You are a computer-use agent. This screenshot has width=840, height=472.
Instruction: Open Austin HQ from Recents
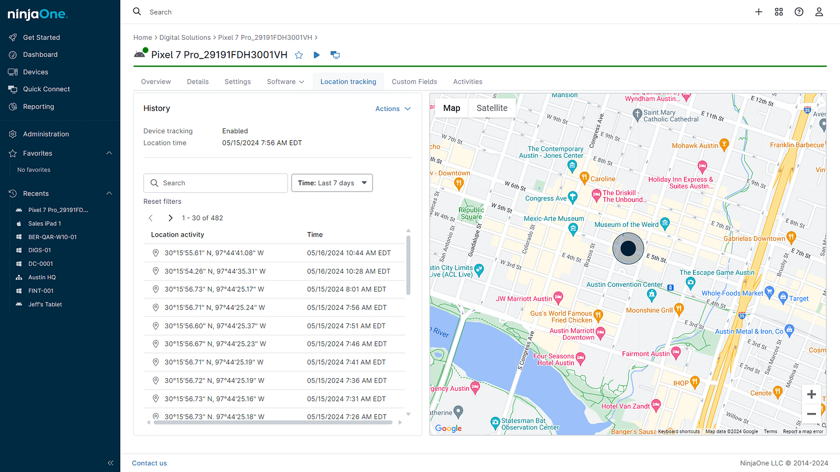point(42,278)
